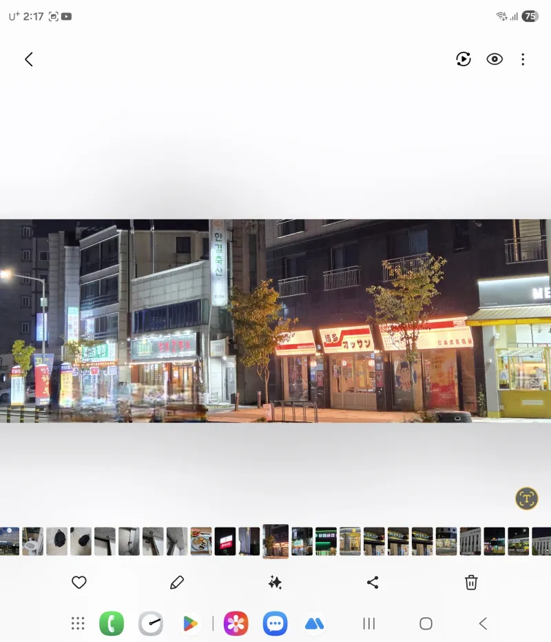Open AI sparkle photo assist

(x=275, y=582)
